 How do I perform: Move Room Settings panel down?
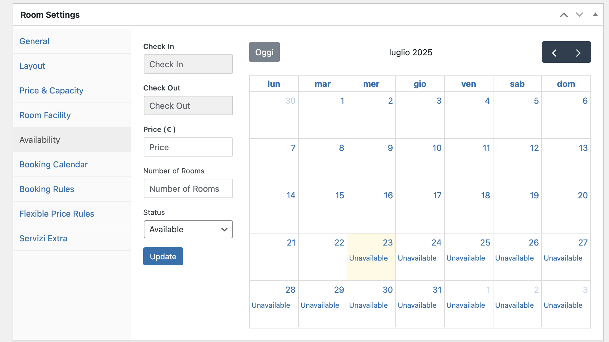click(580, 15)
